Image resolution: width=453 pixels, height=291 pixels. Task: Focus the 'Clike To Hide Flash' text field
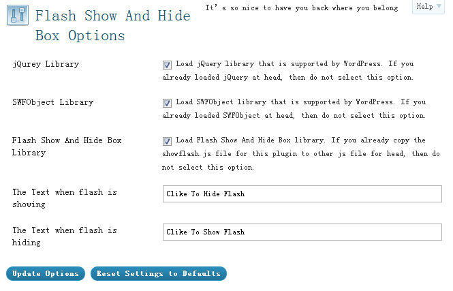coord(302,194)
